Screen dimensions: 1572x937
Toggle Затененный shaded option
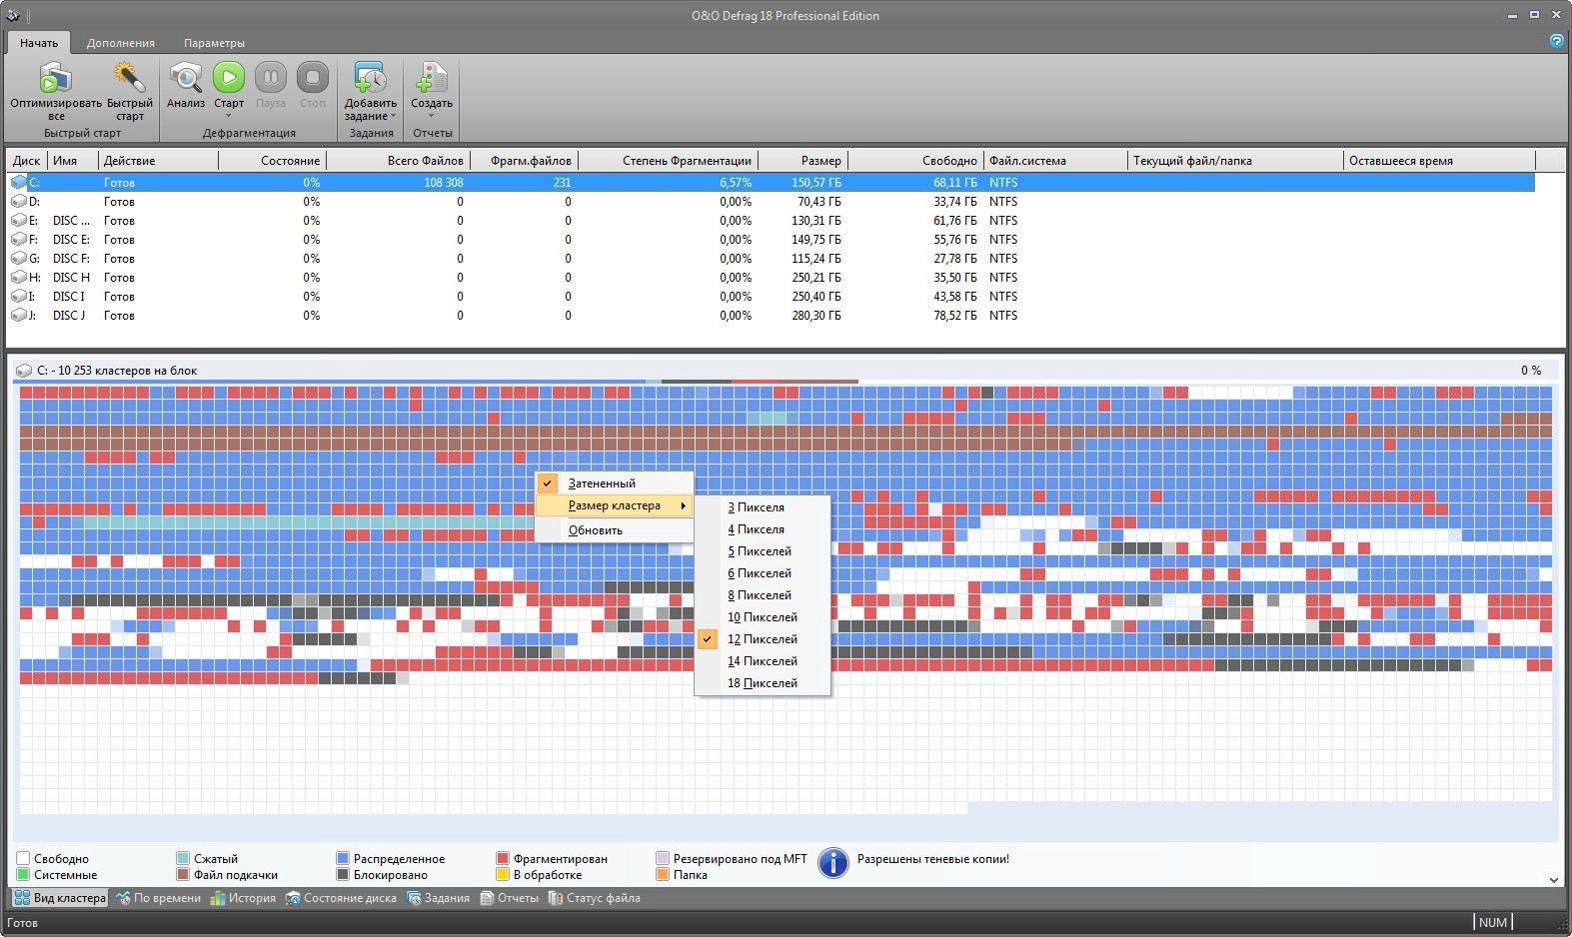[x=615, y=483]
